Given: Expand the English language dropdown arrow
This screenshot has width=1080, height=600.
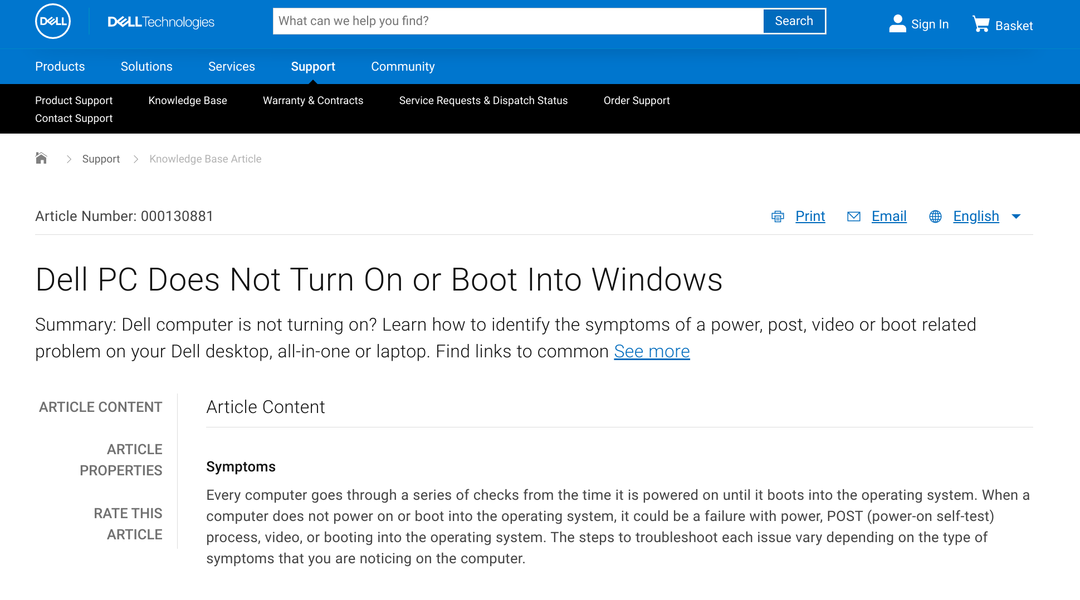Looking at the screenshot, I should (x=1016, y=217).
